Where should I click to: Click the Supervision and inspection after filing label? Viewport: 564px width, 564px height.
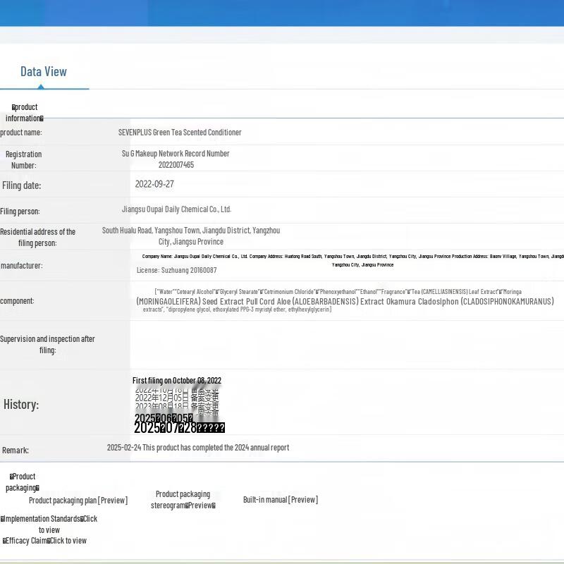click(x=47, y=344)
